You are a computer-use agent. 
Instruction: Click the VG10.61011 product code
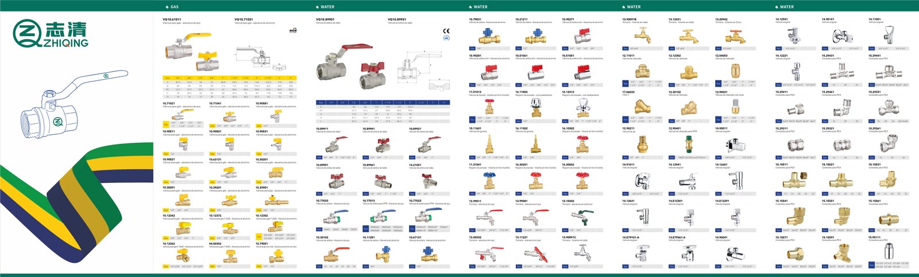172,19
